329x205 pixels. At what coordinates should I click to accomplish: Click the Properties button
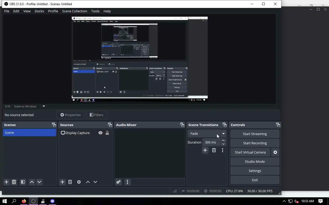[71, 115]
